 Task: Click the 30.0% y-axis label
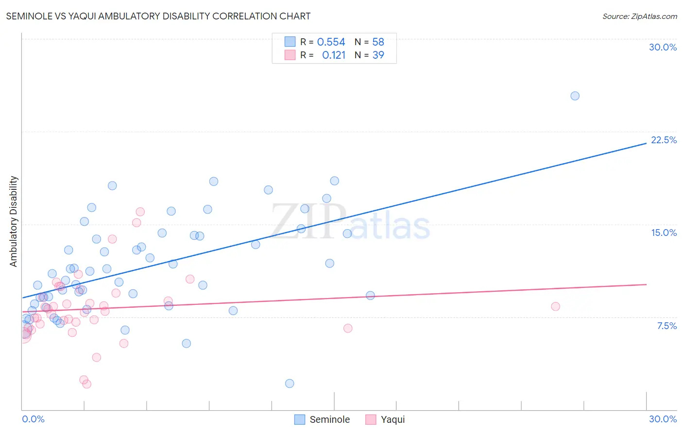[663, 47]
